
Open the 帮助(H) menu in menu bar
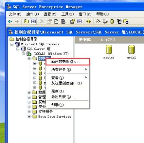tap(102, 14)
